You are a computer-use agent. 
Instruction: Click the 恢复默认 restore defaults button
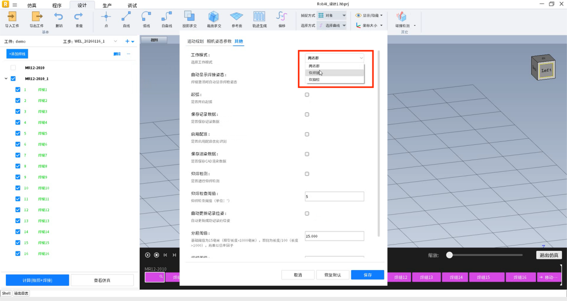click(333, 275)
